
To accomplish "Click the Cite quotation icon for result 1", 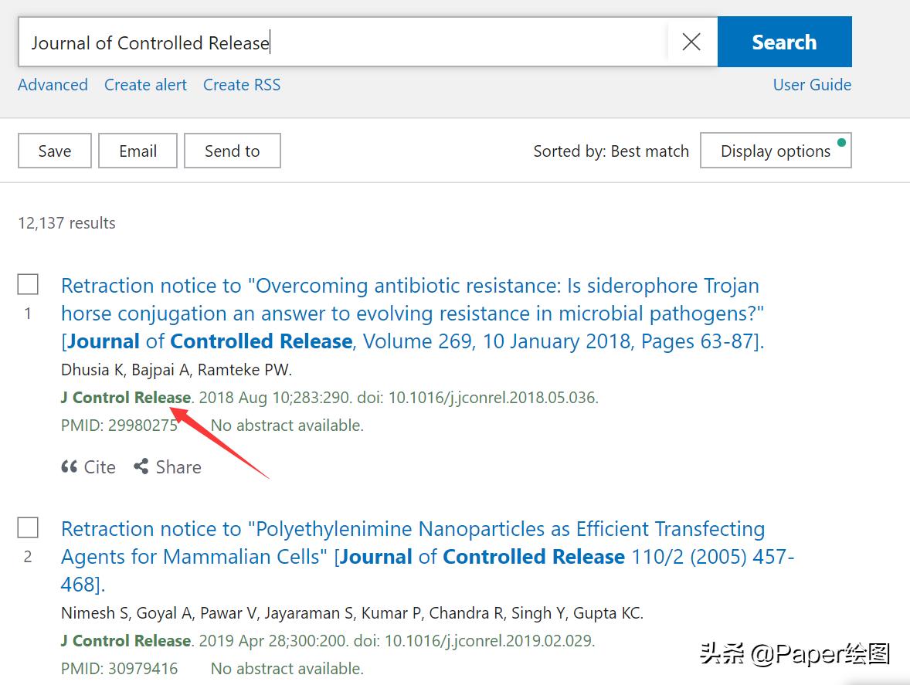I will (x=70, y=467).
